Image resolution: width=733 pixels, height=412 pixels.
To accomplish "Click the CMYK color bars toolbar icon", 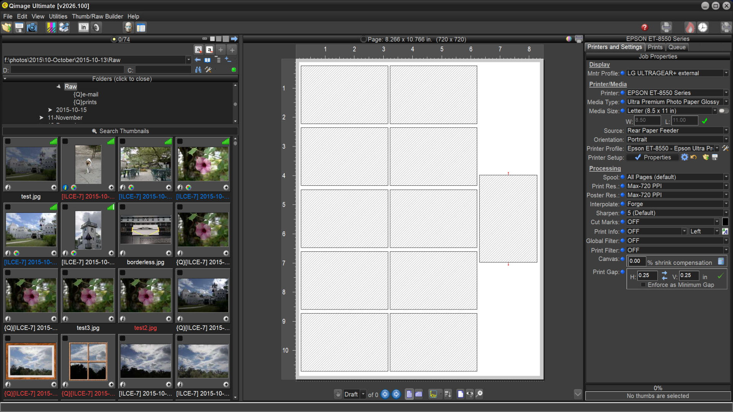I will point(51,27).
